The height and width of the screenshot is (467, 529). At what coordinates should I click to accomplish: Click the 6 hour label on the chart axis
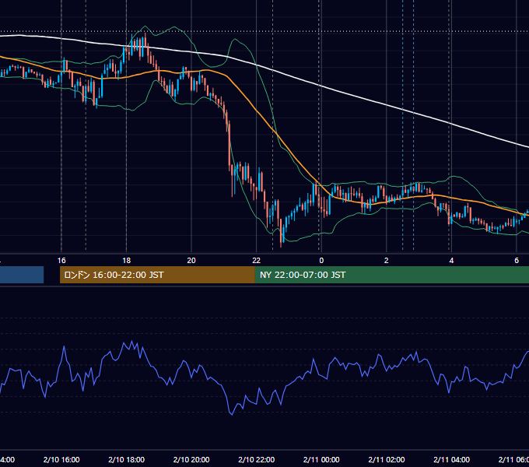point(517,261)
